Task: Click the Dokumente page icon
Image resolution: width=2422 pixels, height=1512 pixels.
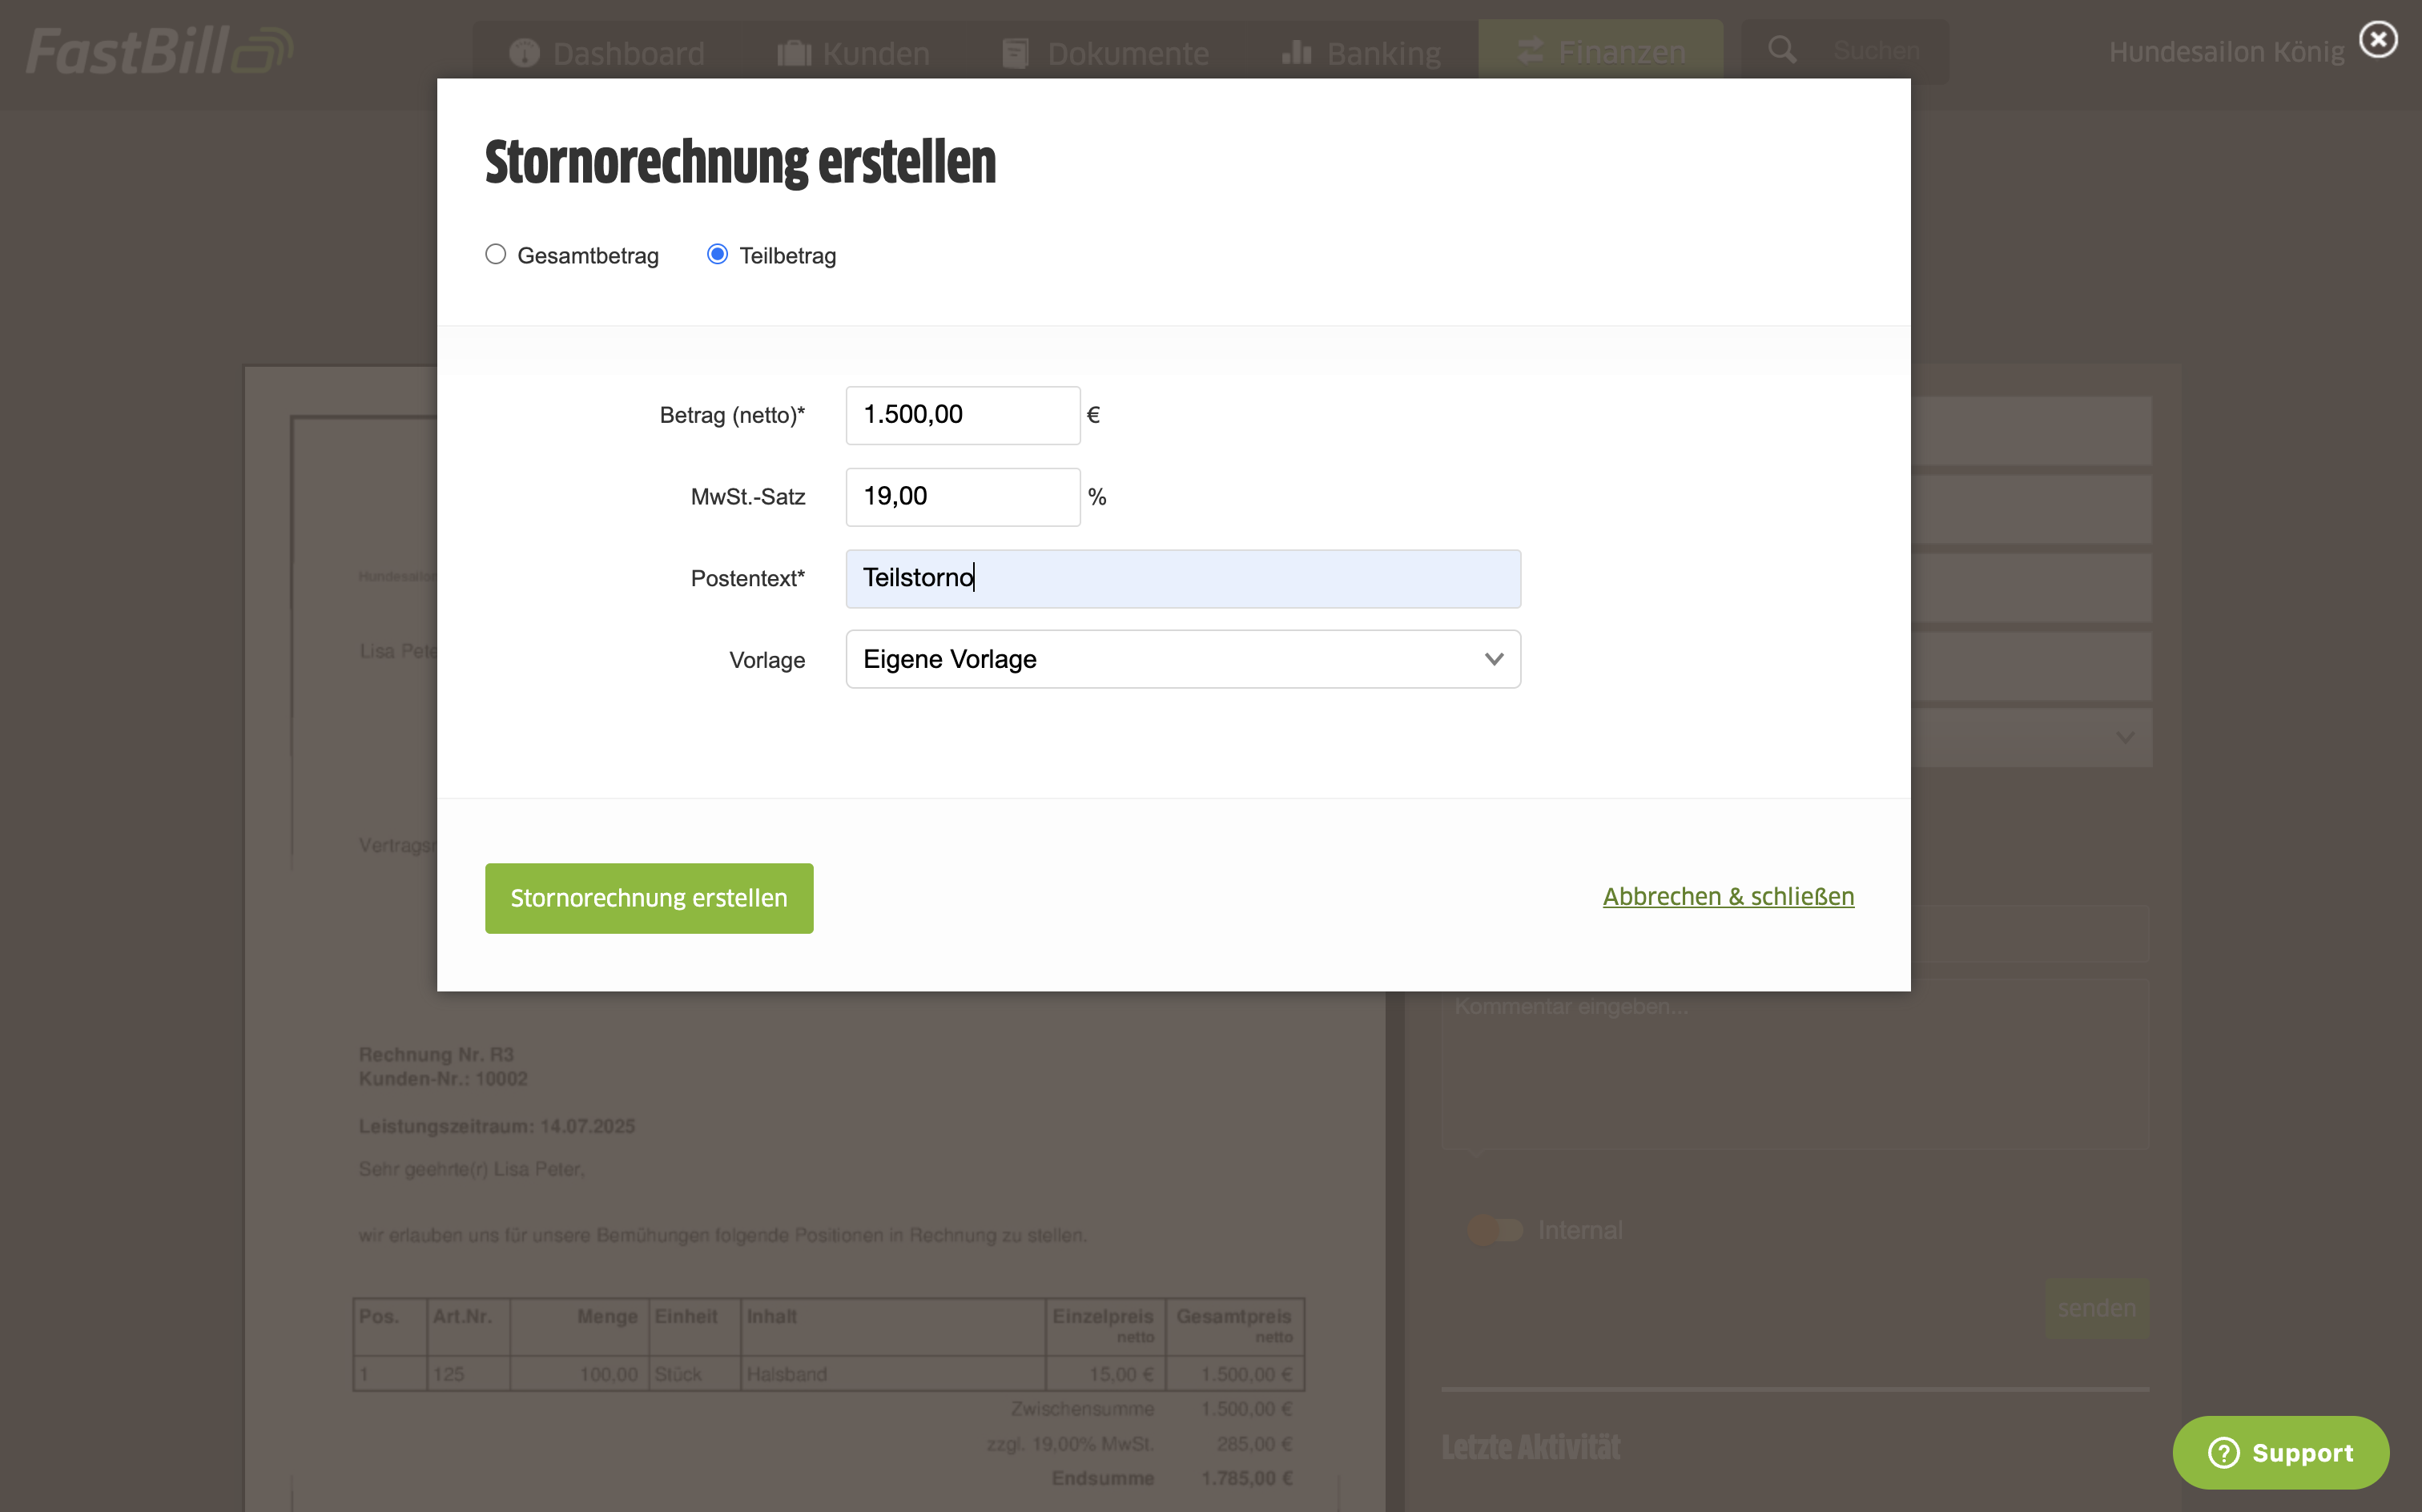Action: 1015,52
